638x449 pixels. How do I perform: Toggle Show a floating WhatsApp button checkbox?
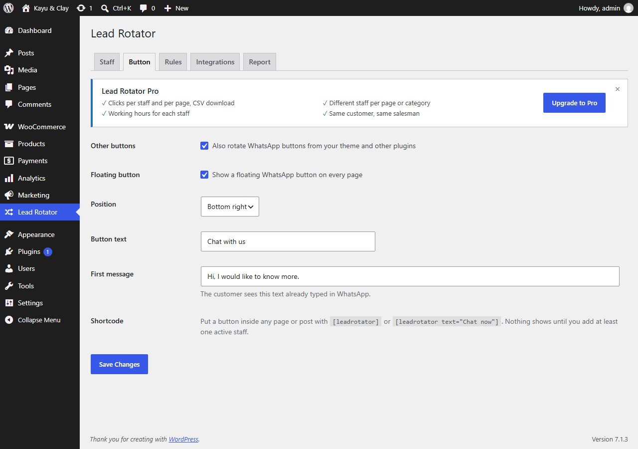(x=204, y=175)
